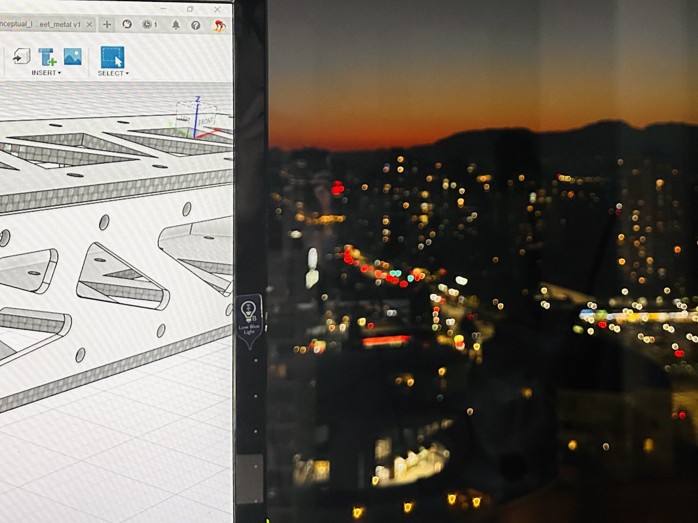Restore down the Fusion window
The width and height of the screenshot is (698, 523).
tap(190, 9)
